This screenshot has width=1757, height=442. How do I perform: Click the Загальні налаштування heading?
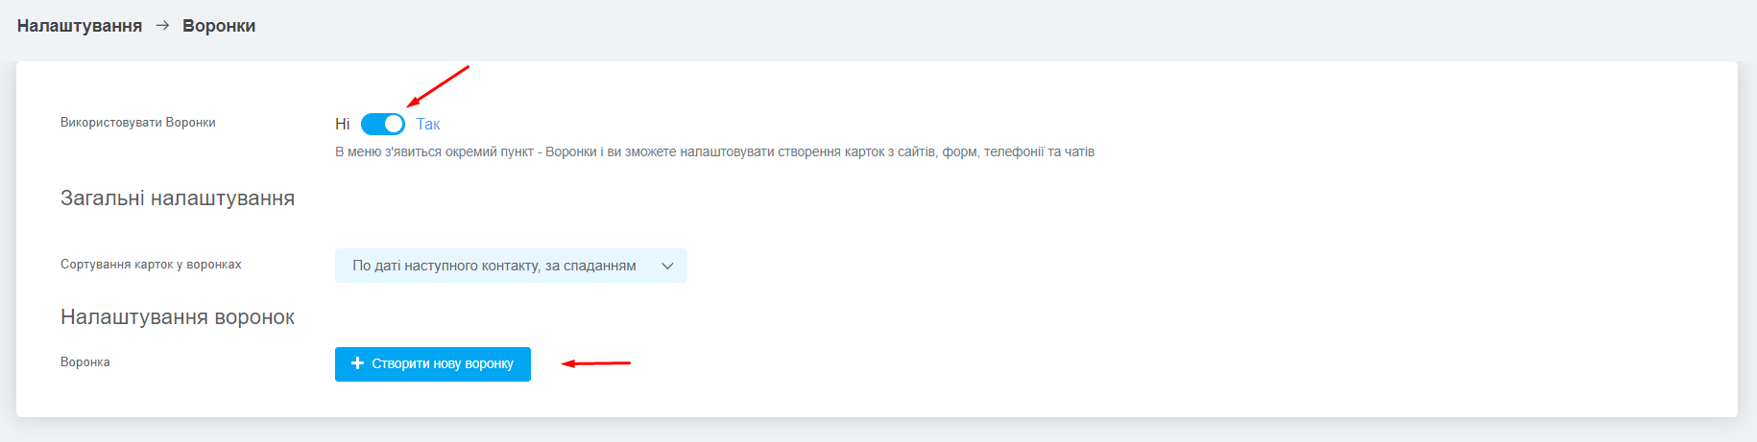coord(178,198)
